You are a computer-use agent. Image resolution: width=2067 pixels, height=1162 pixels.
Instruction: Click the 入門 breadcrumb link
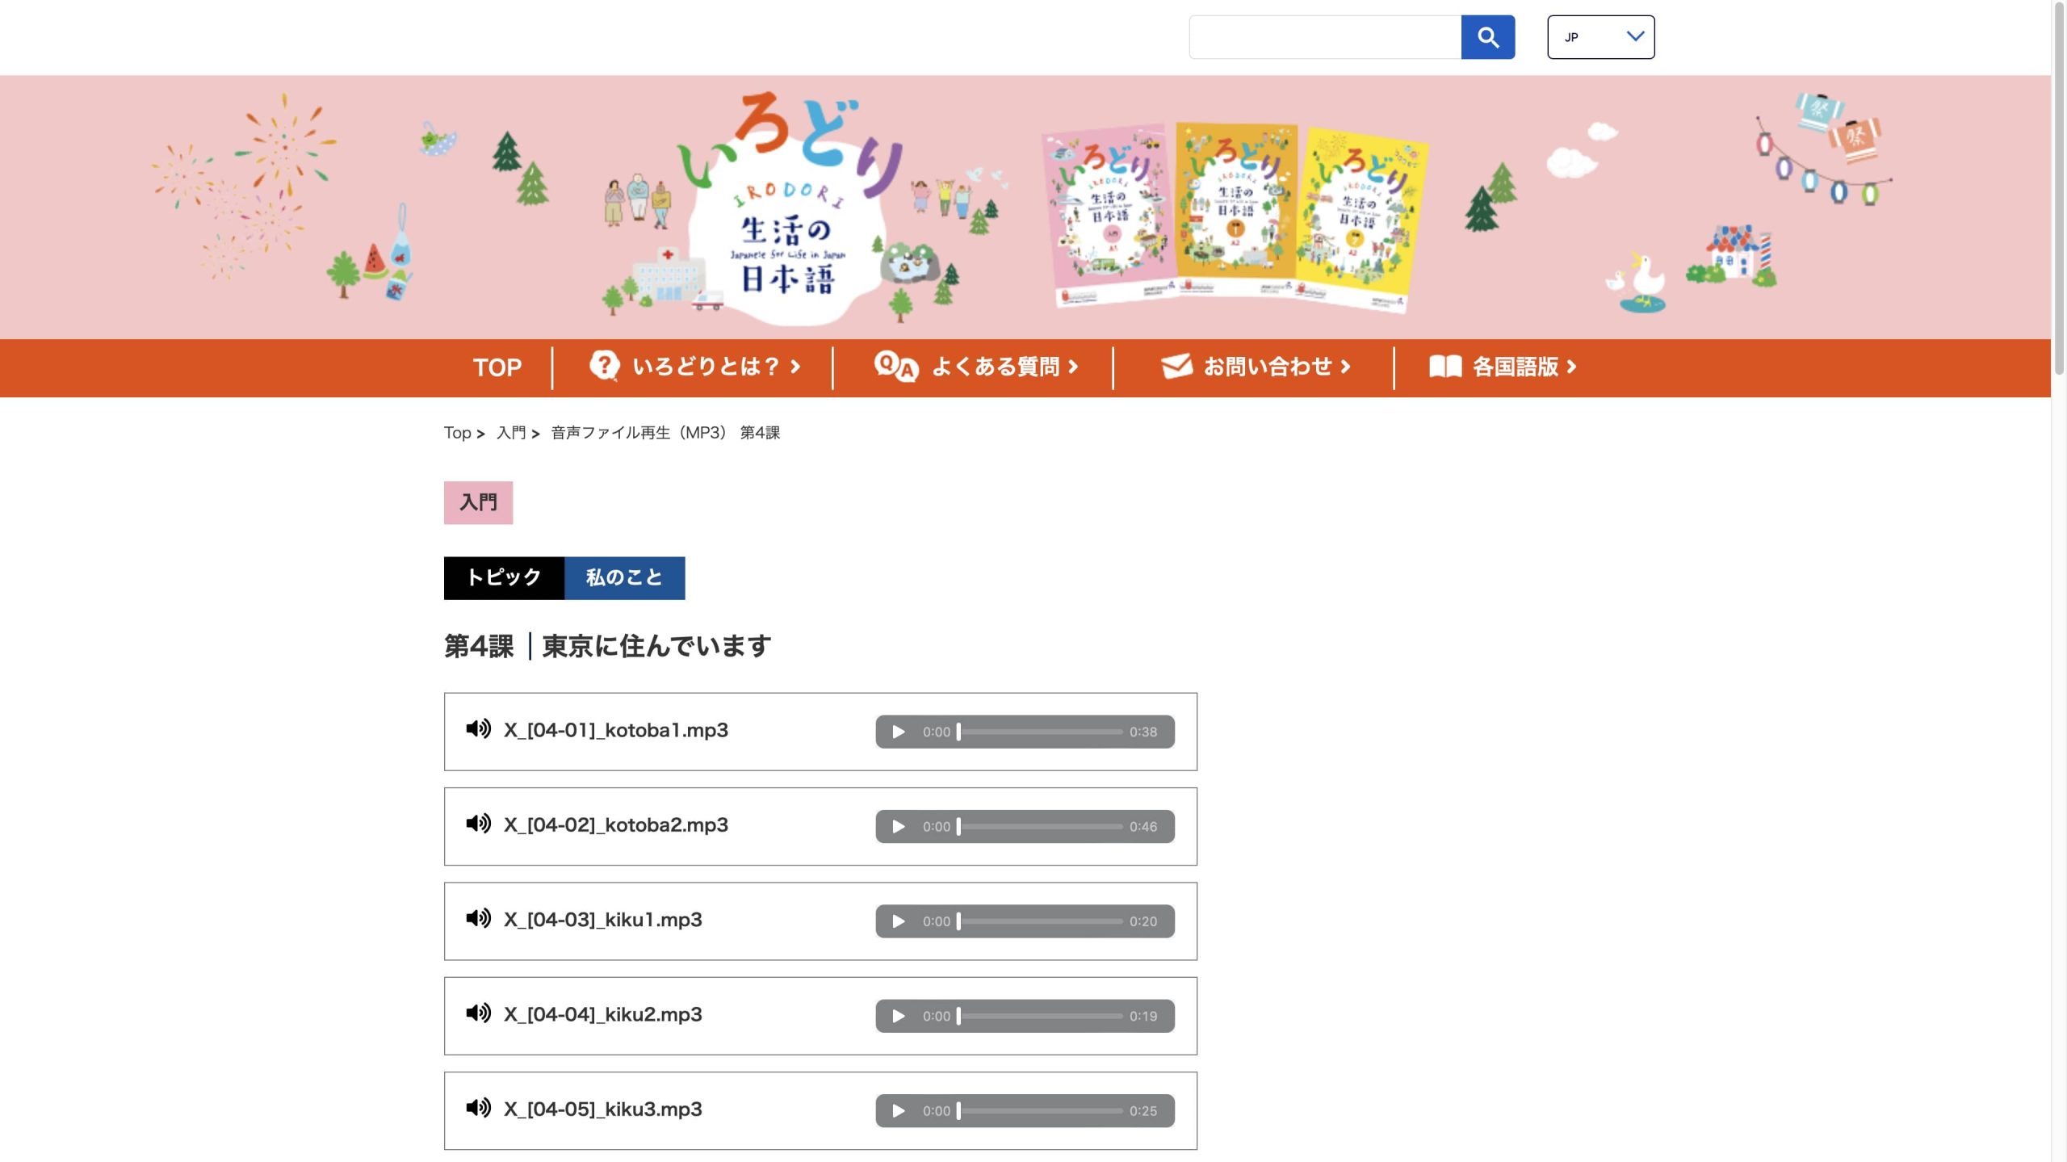tap(511, 433)
